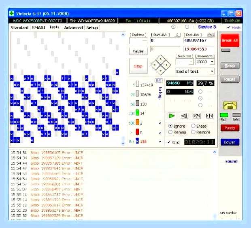The height and width of the screenshot is (228, 251).
Task: Open the Setup tab
Action: (x=92, y=27)
